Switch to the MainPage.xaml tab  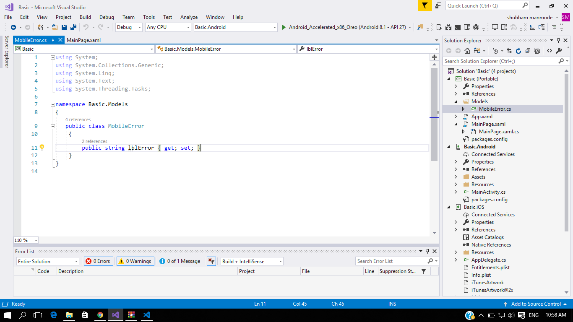coord(83,40)
